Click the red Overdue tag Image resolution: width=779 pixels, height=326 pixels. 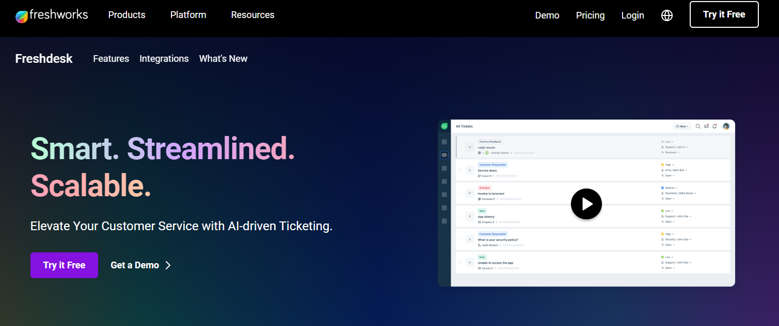click(x=484, y=188)
